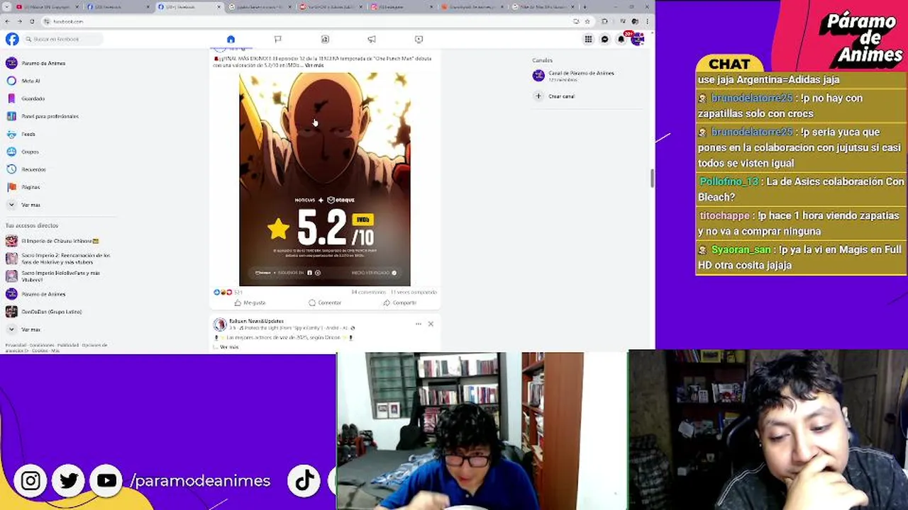Open Sacro Imperio 2 shortcut
Viewport: 908px width, 510px height.
[58, 258]
